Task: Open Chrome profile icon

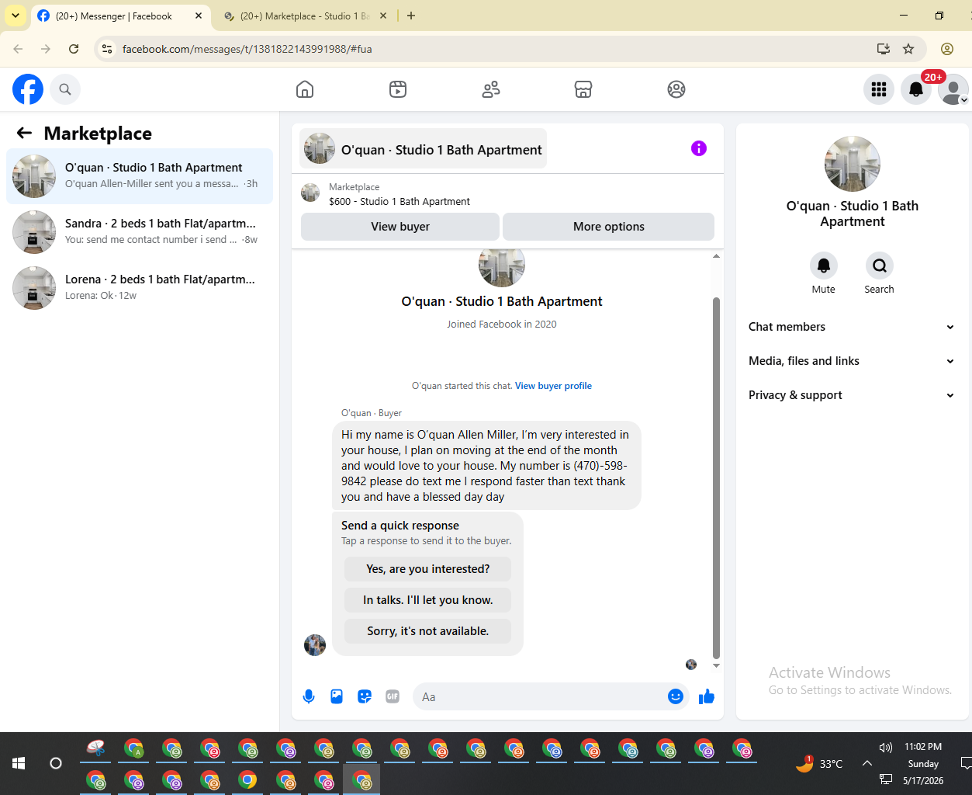Action: (947, 49)
